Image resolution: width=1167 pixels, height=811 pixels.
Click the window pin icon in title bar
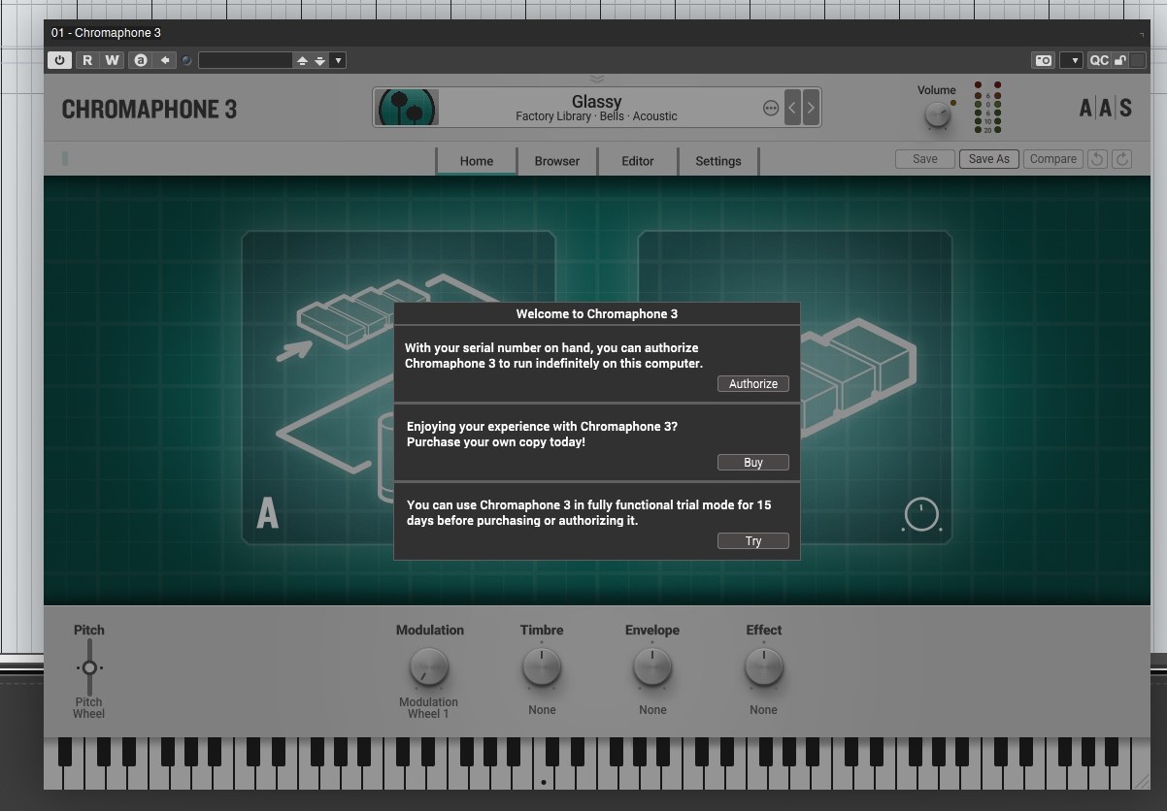[1142, 34]
